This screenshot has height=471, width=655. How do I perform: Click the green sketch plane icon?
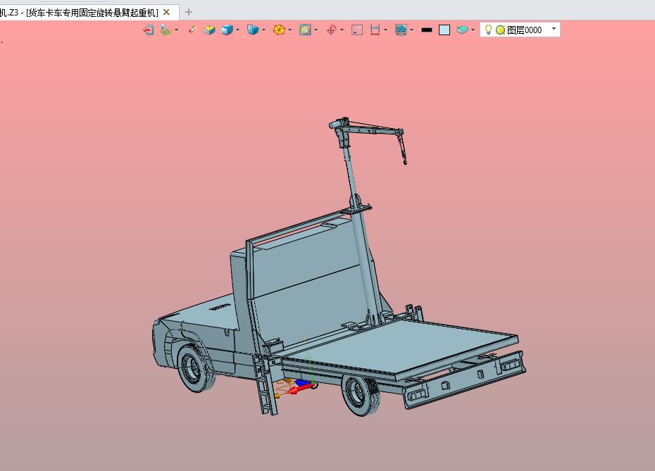166,30
